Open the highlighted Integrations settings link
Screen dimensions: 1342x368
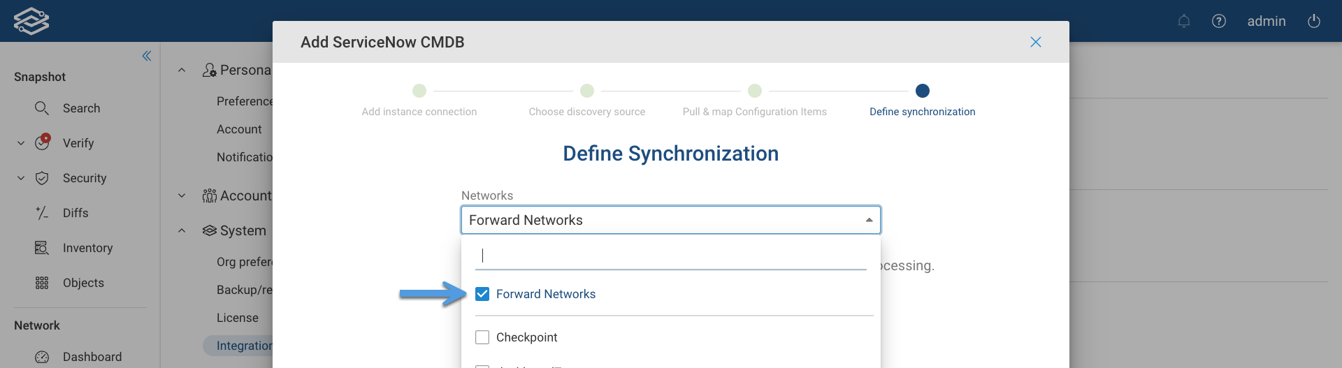[x=238, y=346]
